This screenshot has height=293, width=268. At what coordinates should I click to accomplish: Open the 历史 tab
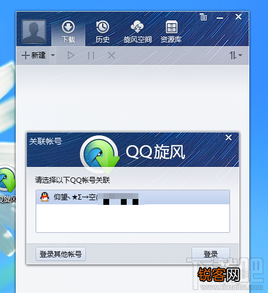[103, 32]
